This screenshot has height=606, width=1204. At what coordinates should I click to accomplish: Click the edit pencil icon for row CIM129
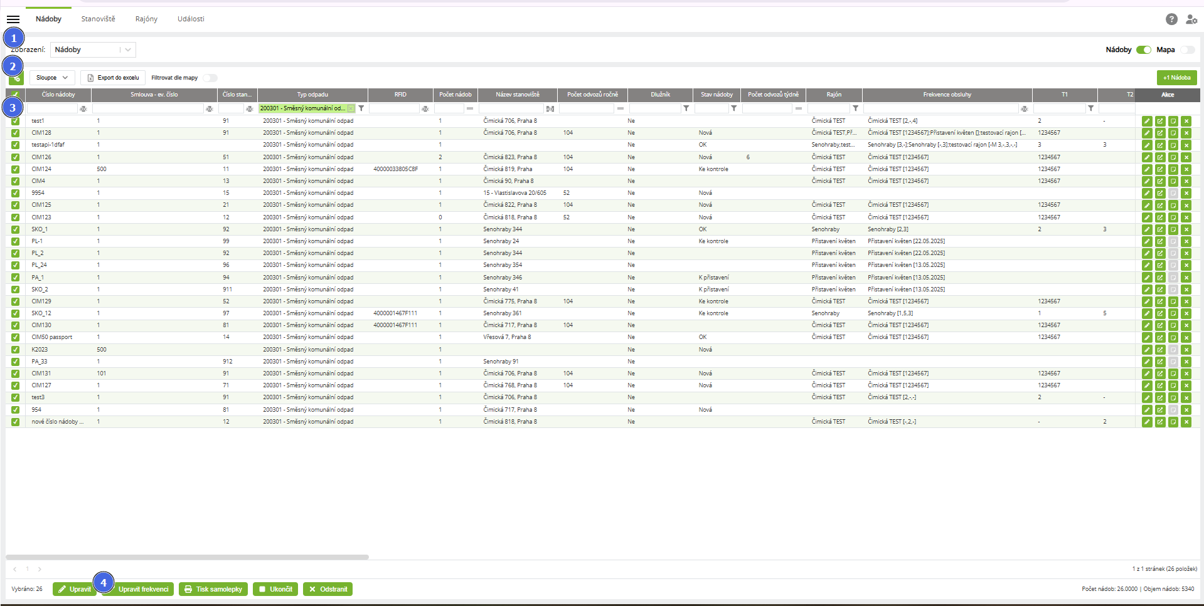pos(1147,301)
